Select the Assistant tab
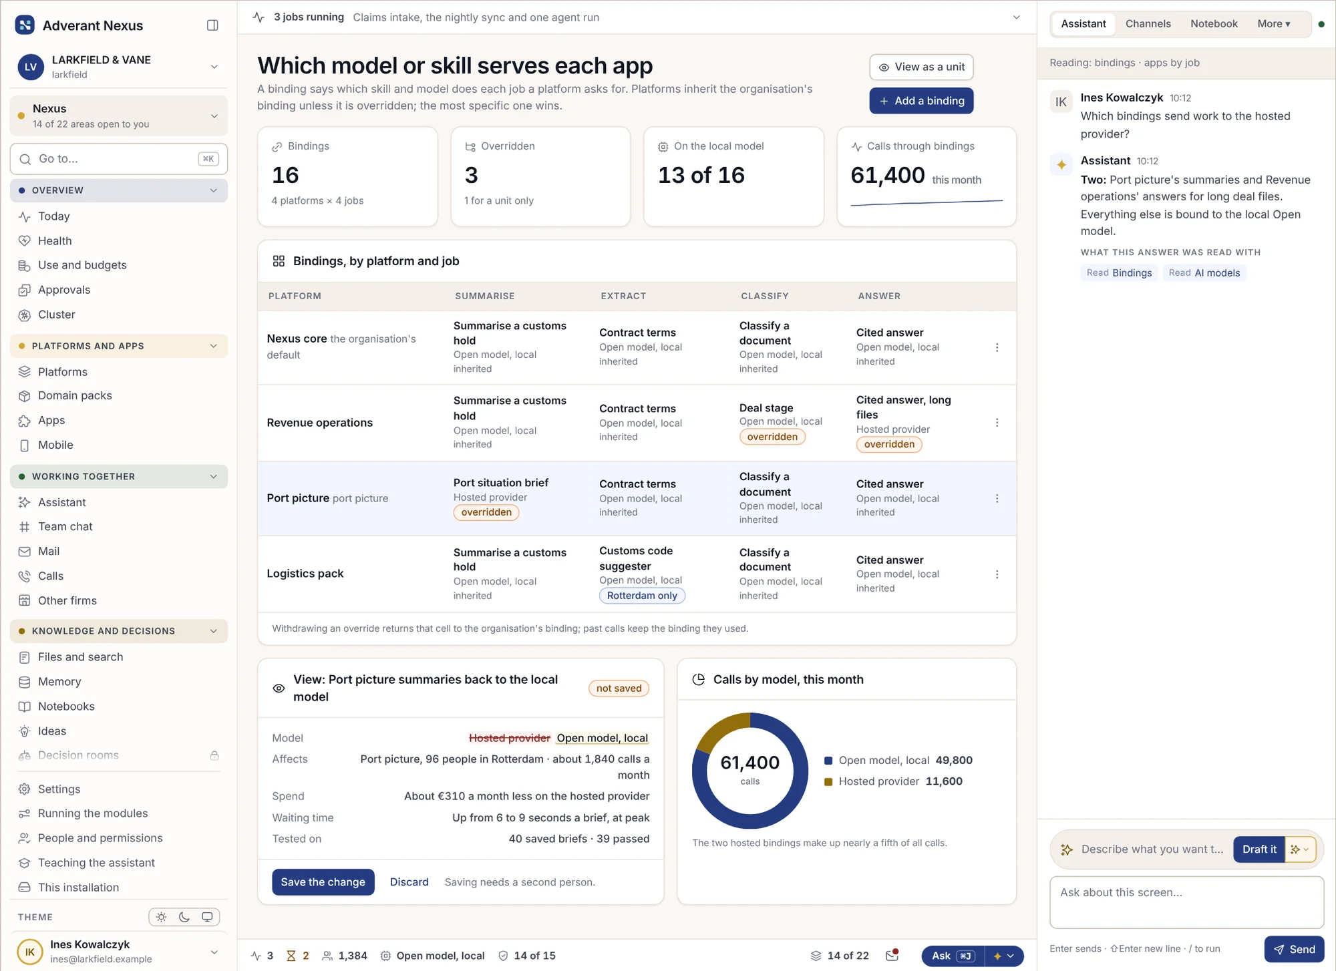The width and height of the screenshot is (1336, 971). tap(1083, 23)
